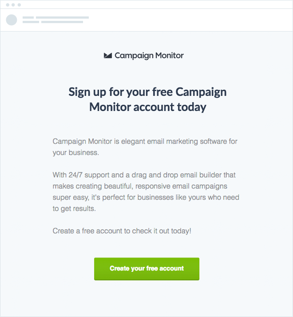This screenshot has width=293, height=317.
Task: Click the 'Campaign Monitor is elegant email marketing' sentence
Action: tap(145, 141)
